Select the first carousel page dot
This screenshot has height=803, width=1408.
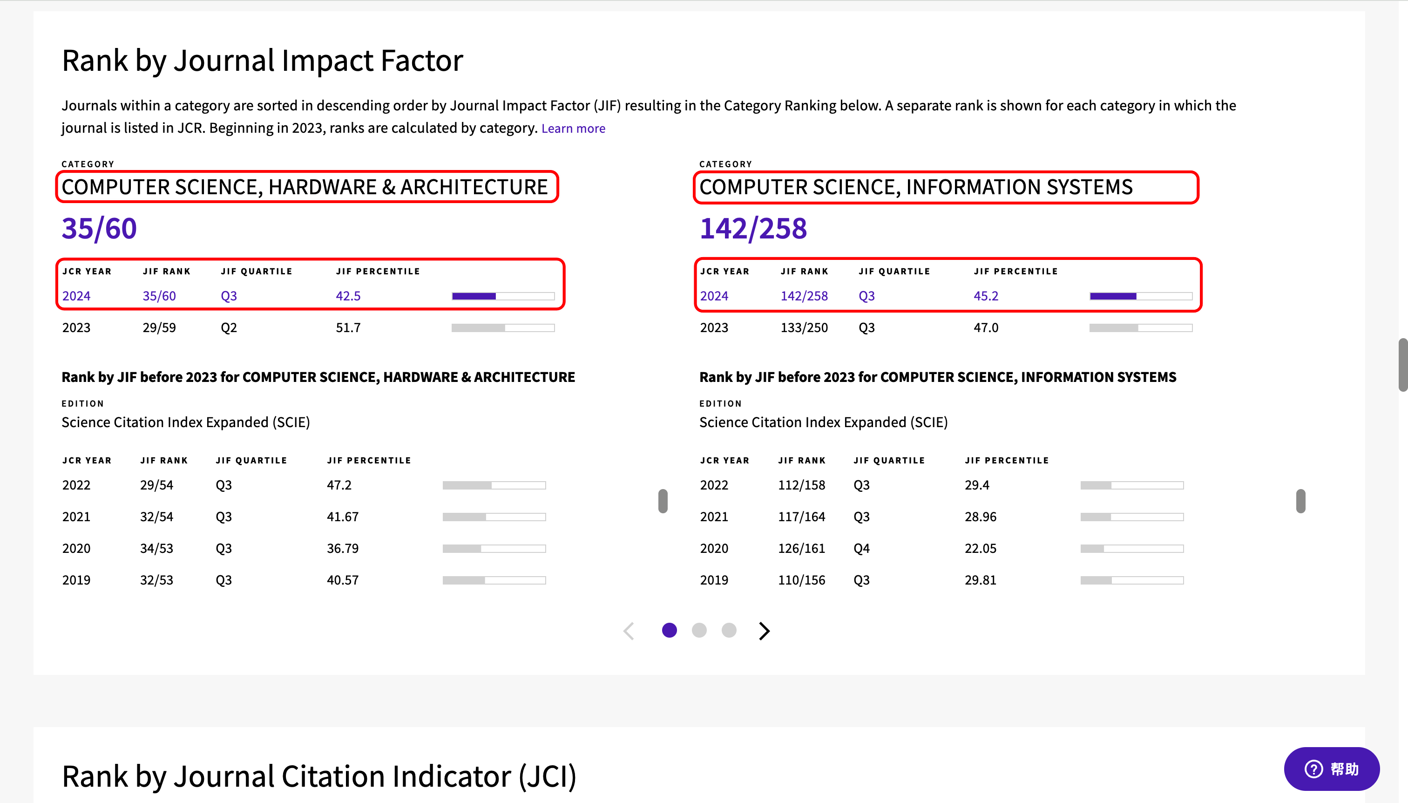click(669, 630)
